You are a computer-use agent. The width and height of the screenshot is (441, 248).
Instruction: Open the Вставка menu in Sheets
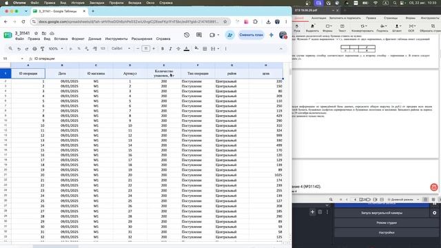click(61, 39)
